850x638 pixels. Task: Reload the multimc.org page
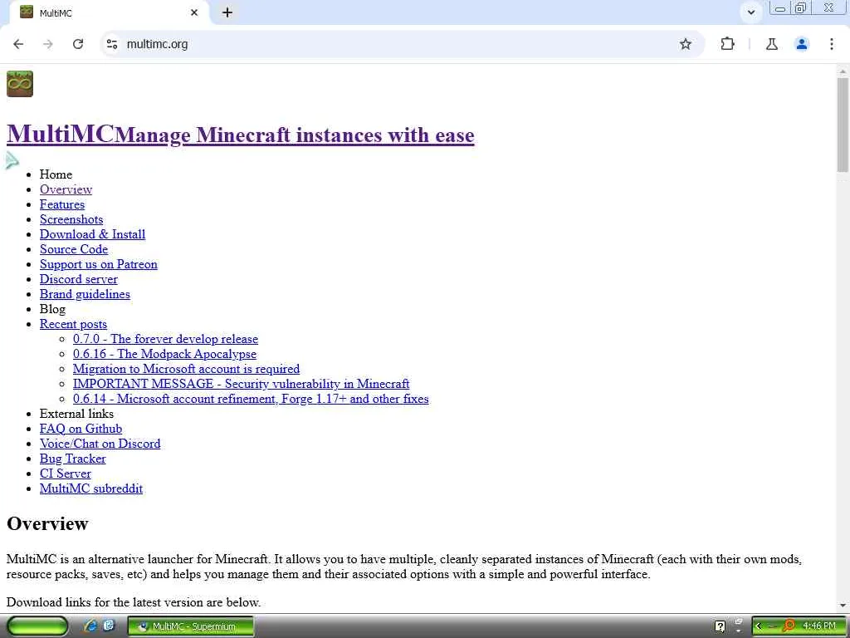[x=78, y=44]
